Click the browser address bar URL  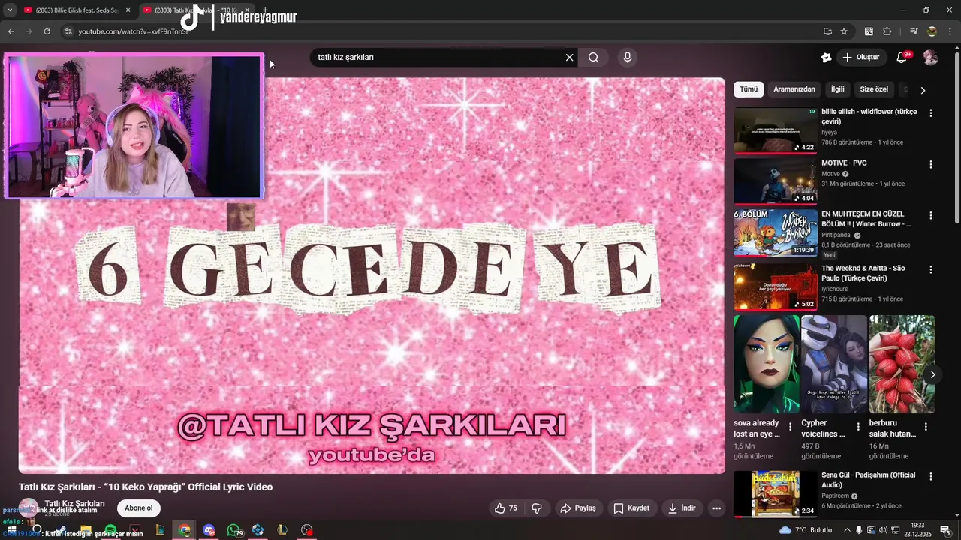134,31
